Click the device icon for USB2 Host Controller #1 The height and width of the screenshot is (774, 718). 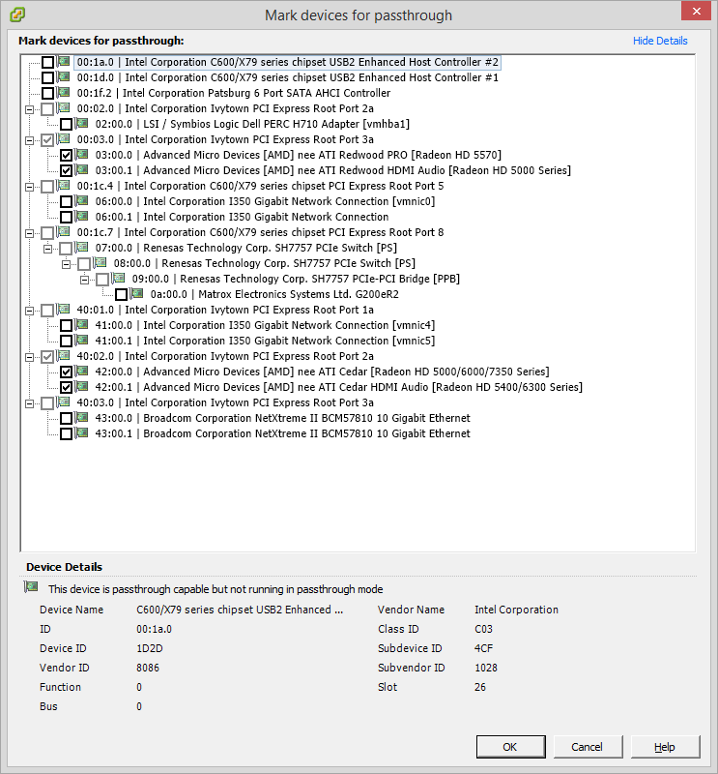coord(64,77)
